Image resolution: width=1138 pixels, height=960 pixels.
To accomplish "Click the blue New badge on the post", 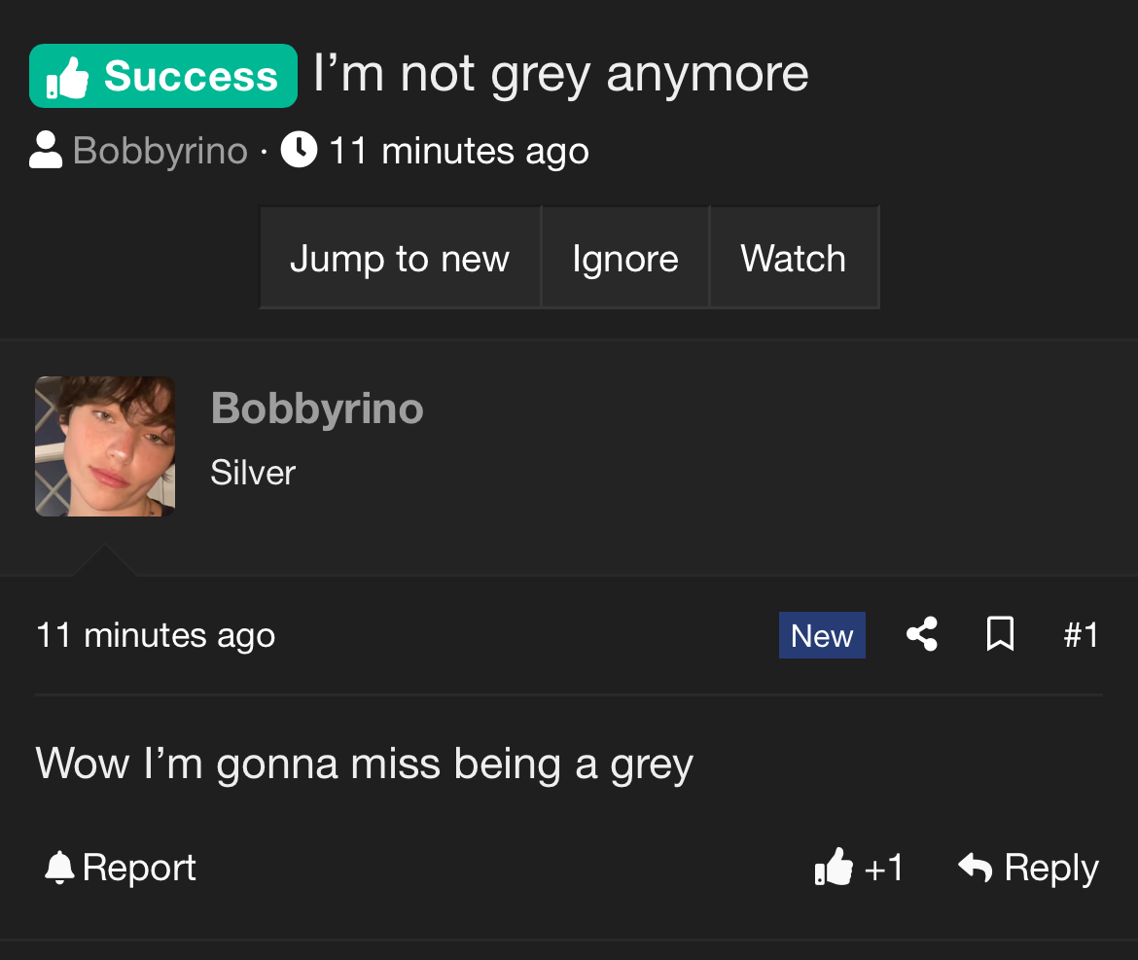I will [822, 635].
